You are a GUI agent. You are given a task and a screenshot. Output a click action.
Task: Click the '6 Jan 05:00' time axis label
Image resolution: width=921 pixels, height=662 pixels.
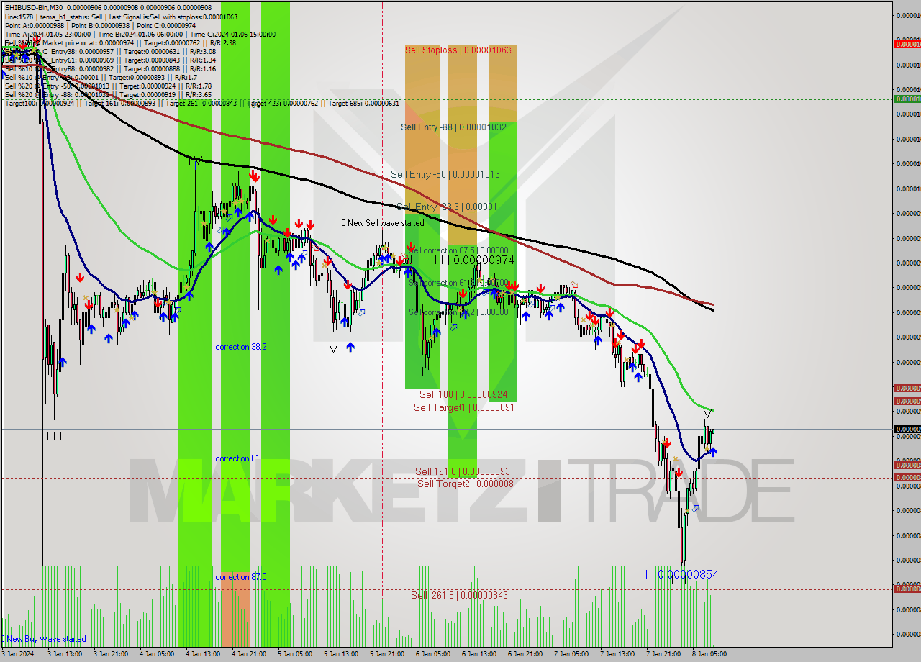pyautogui.click(x=432, y=654)
